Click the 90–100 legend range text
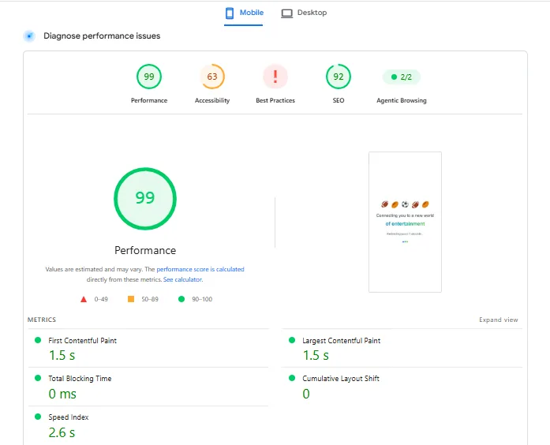Image resolution: width=550 pixels, height=445 pixels. [x=202, y=299]
